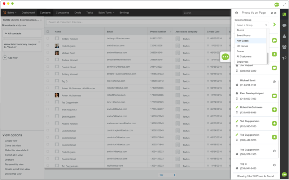Click the green chat icon partly behind dropdown list
The image size is (289, 180).
(x=274, y=40)
